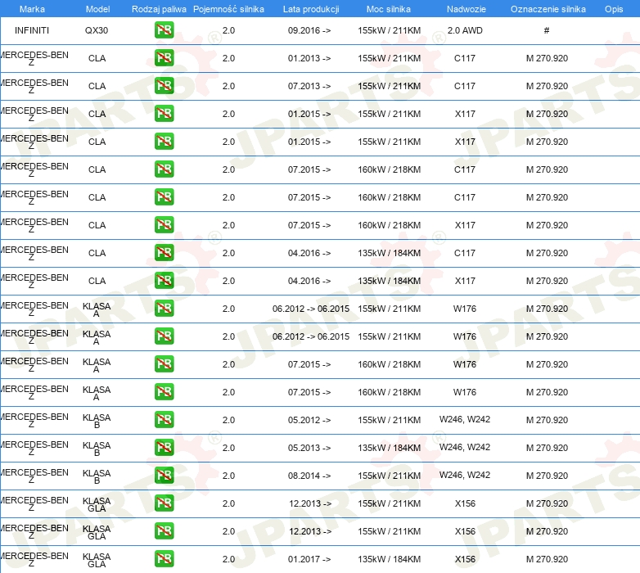This screenshot has width=640, height=573.
Task: Click fuel icon in CLA 04.2016 X117 row
Action: tap(164, 281)
